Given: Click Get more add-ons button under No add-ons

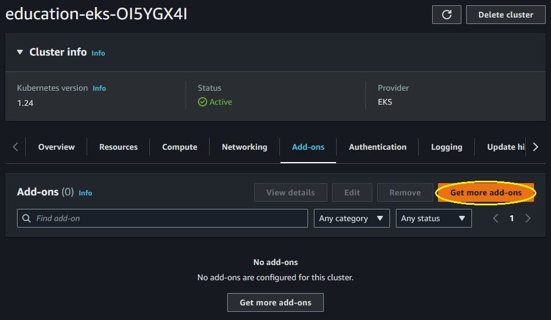Looking at the screenshot, I should click(275, 302).
